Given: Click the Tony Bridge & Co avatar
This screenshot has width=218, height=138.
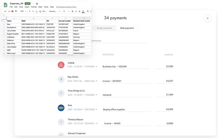Looking at the screenshot, I should click(x=61, y=93).
